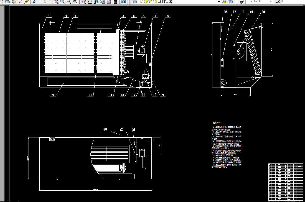Click the Paste clipboard icon
Screen dimensions: 305x202
[x=14, y=1]
